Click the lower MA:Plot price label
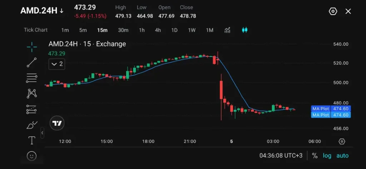The height and width of the screenshot is (169, 366). [x=331, y=115]
